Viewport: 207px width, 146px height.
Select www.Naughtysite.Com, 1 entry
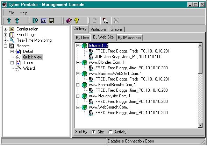pos(109,96)
